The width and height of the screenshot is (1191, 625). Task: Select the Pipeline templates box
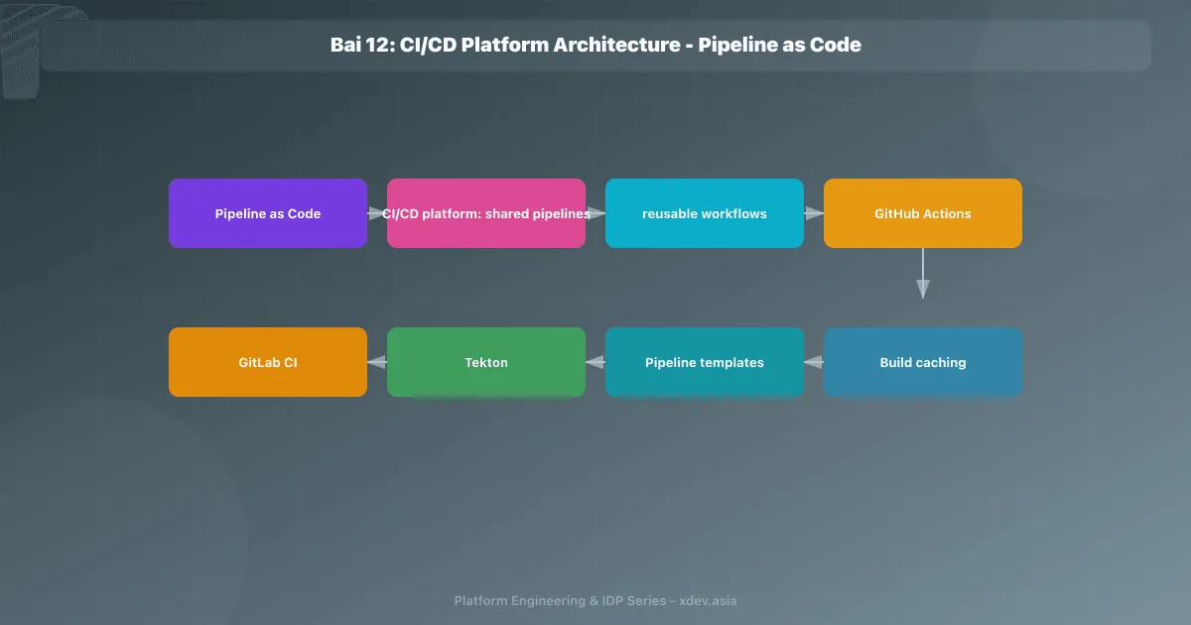tap(705, 362)
